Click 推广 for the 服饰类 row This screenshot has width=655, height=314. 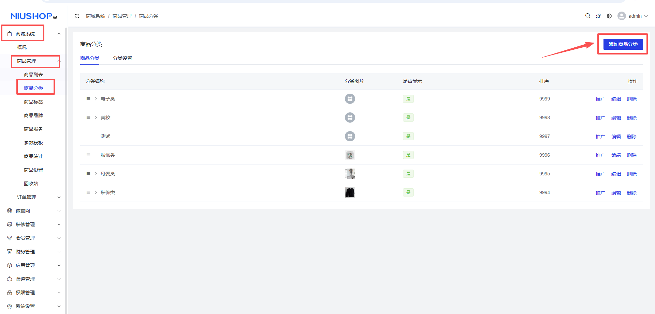click(600, 155)
